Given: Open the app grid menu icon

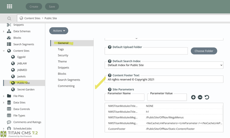Looking at the screenshot, I should pos(10,7).
